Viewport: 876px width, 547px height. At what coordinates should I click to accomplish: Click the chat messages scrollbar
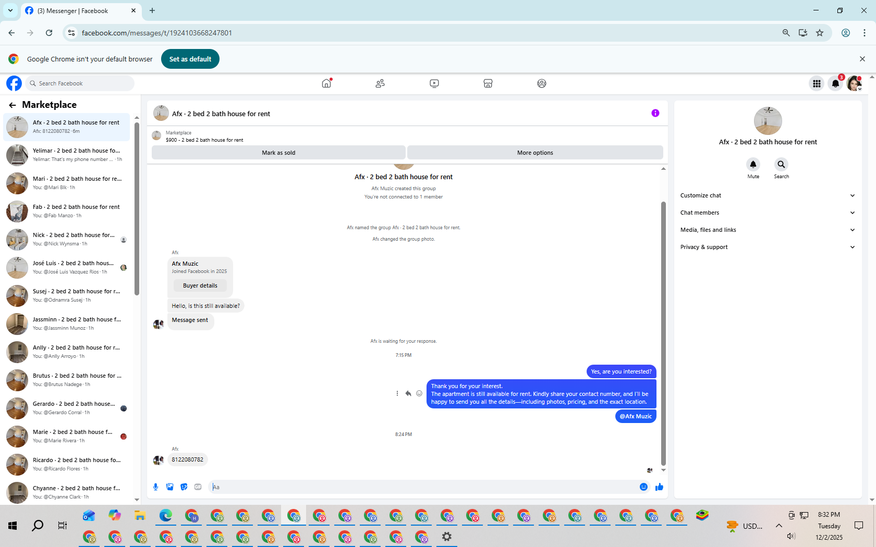coord(663,333)
